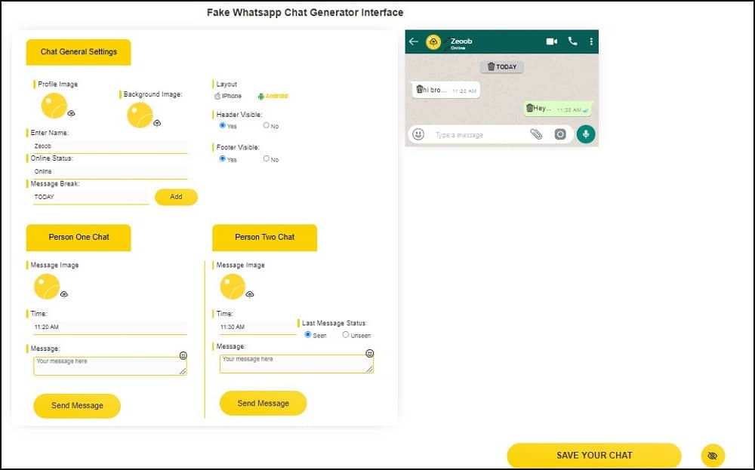Viewport: 755px width, 470px height.
Task: Click the green microphone button
Action: point(586,134)
